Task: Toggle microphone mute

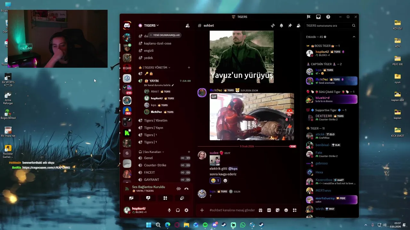Action: [169, 210]
